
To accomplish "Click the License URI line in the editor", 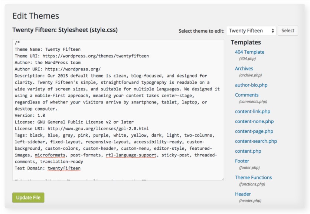I will coord(82,129).
